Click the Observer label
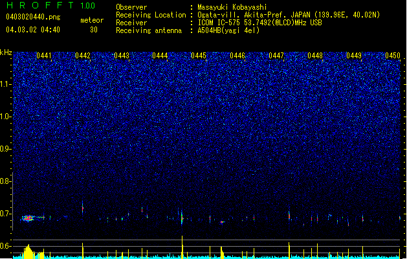The width and height of the screenshot is (407, 259). click(131, 7)
